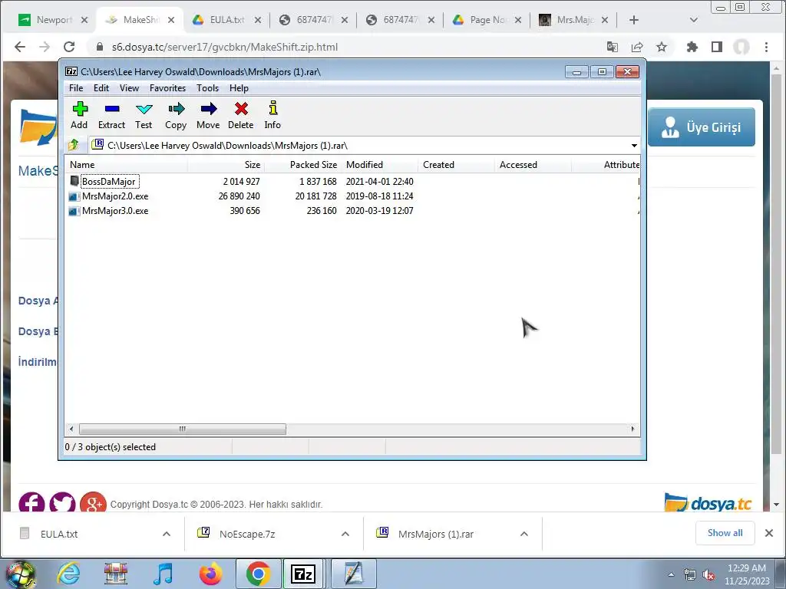Open the Help menu in 7-Zip
786x589 pixels.
pyautogui.click(x=239, y=88)
